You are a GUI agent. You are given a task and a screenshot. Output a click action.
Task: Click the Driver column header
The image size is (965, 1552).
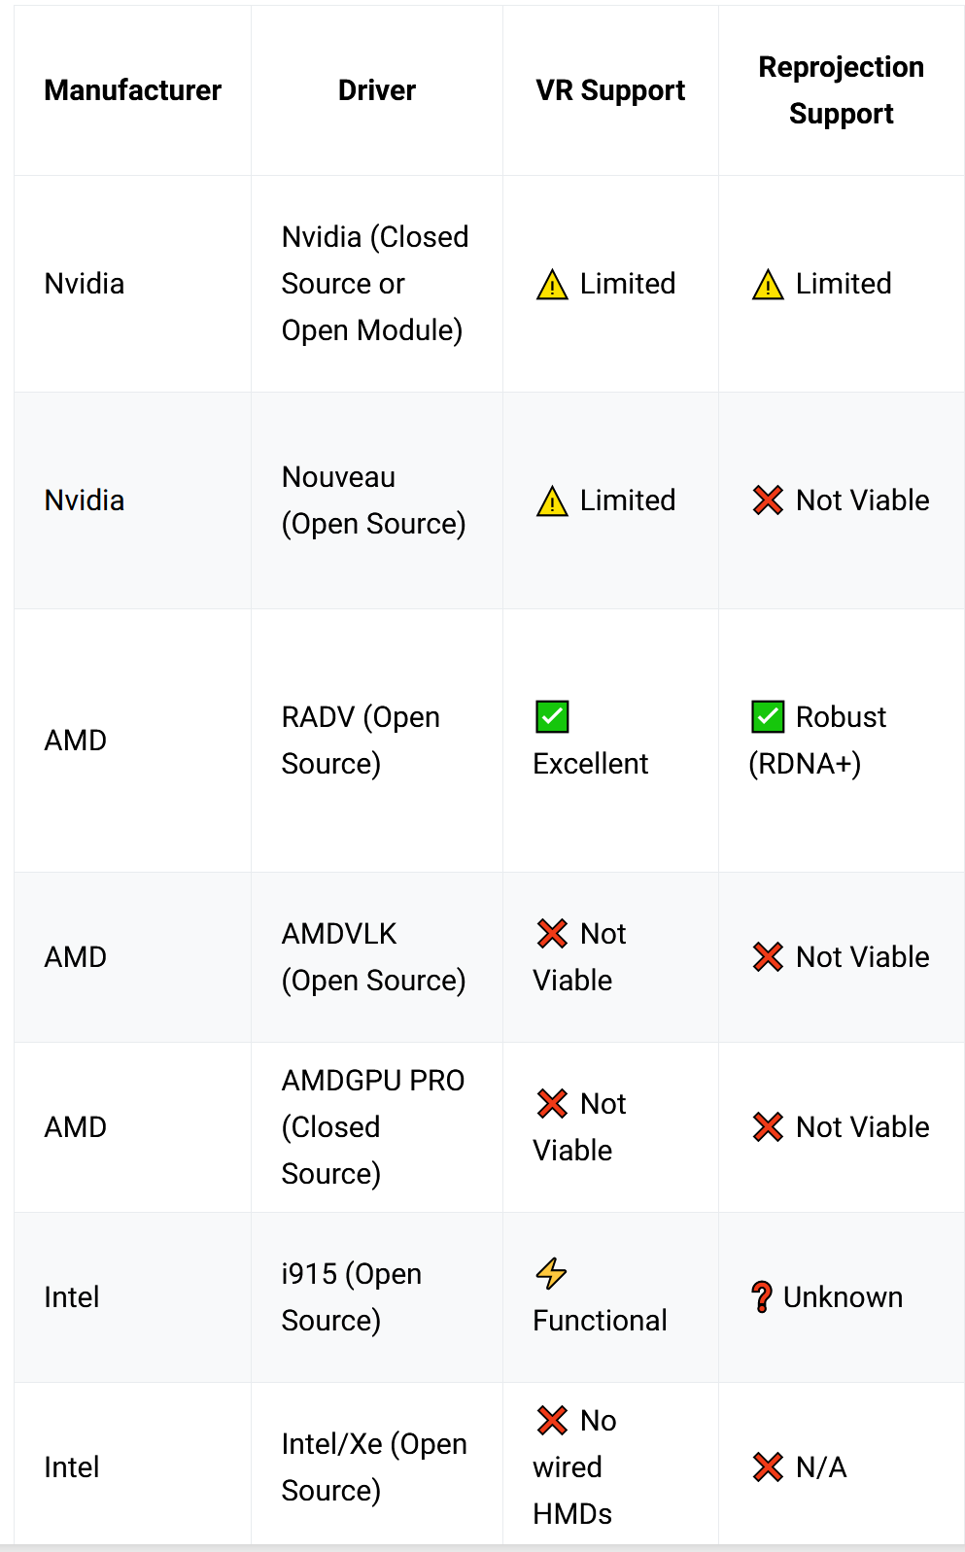377,90
